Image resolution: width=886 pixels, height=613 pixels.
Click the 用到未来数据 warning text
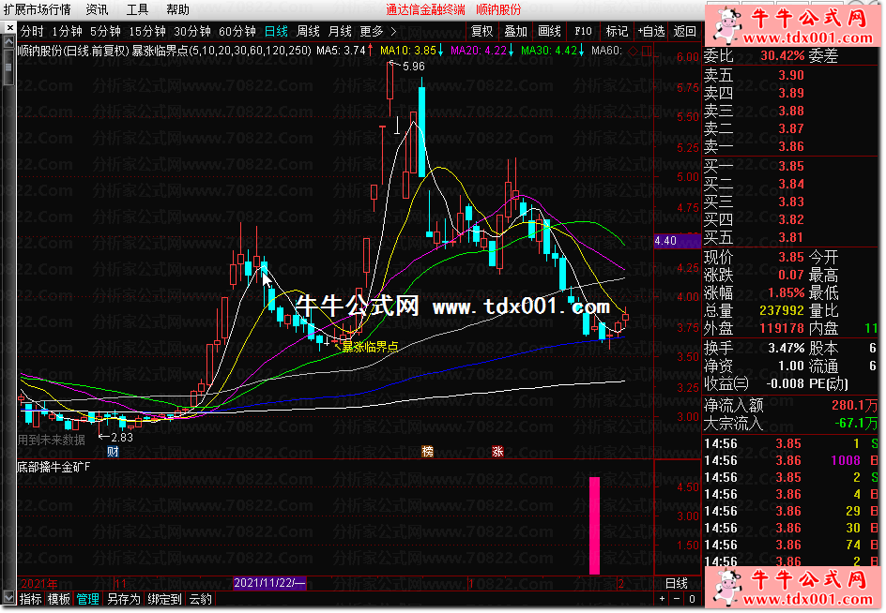[x=52, y=440]
